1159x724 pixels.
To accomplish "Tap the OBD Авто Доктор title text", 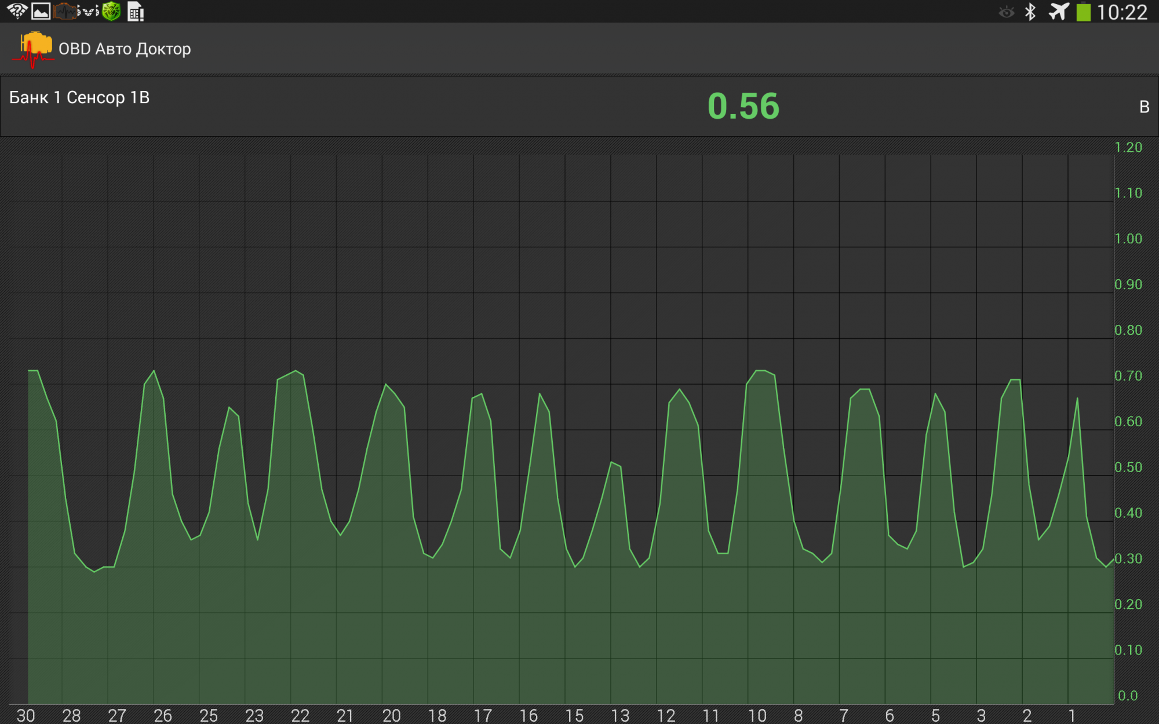I will coord(125,49).
